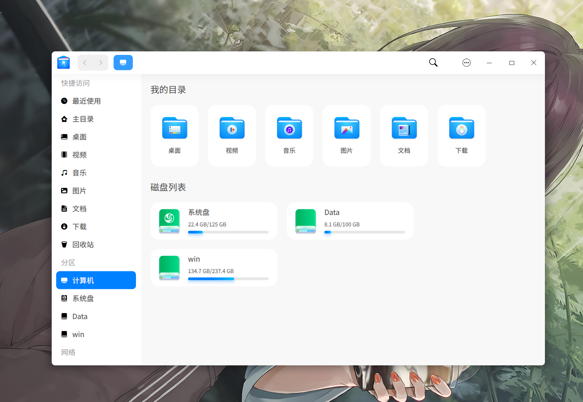
Task: Select 主目录 home entry in sidebar
Action: coord(96,119)
